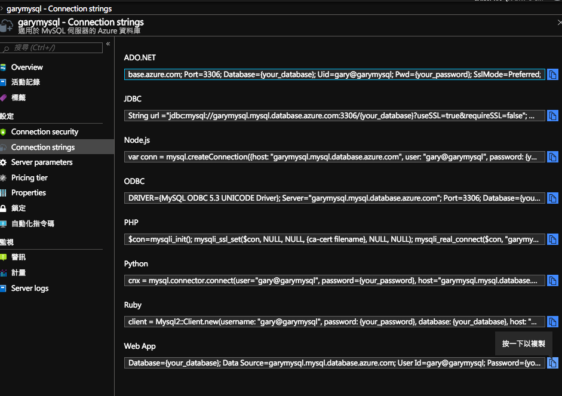
Task: Click the activity log icon beside 活動記錄
Action: tap(3, 82)
